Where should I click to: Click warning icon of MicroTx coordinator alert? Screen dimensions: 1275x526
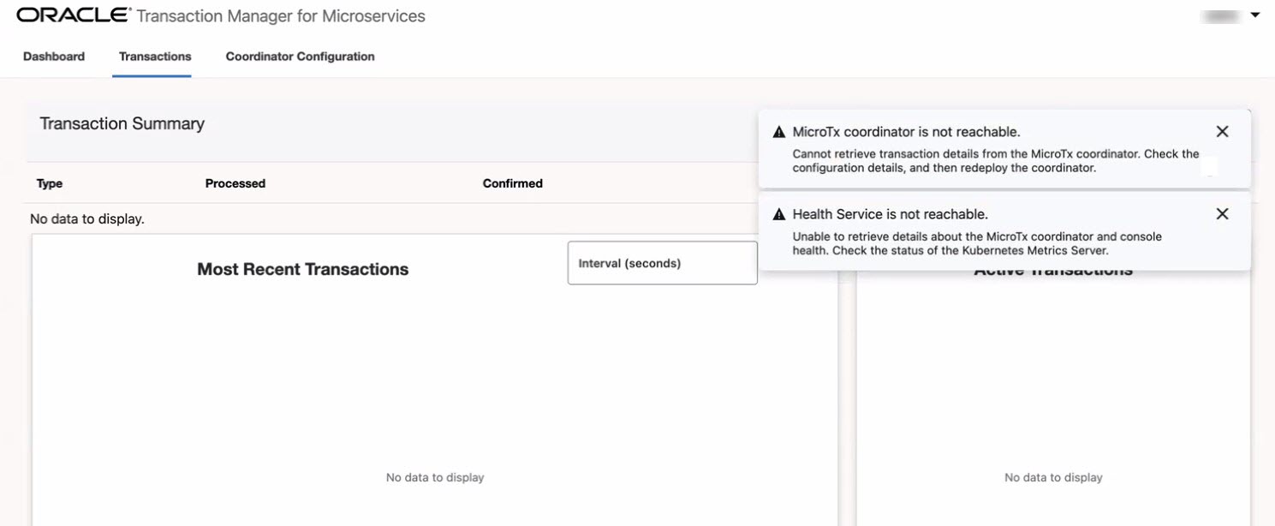click(x=778, y=133)
